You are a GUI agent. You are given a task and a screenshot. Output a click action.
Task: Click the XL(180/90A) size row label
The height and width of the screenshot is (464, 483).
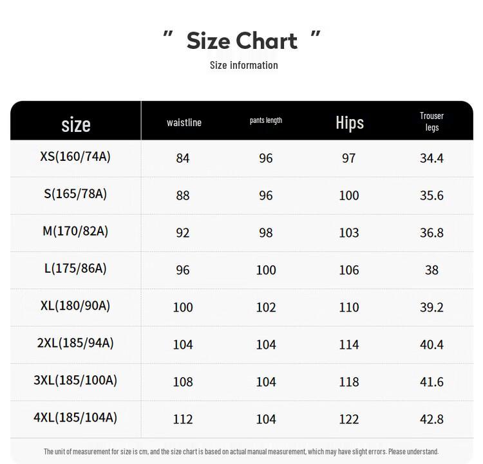(75, 306)
